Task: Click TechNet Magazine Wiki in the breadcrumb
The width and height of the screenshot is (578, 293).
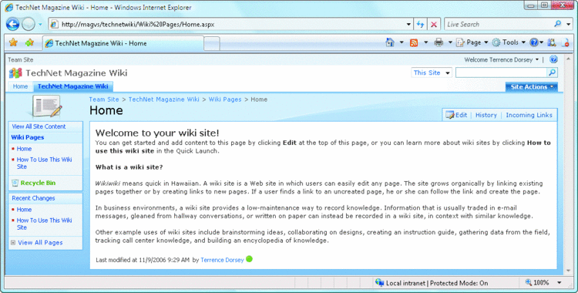Action: pos(163,99)
